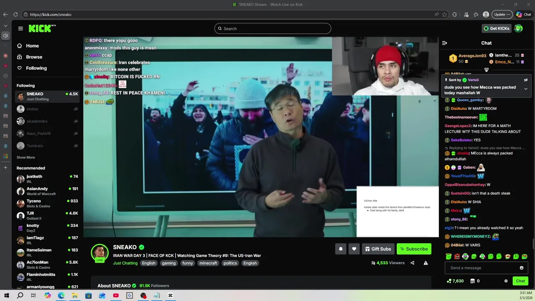535x301 pixels.
Task: Click the address bar URL
Action: tap(51, 14)
